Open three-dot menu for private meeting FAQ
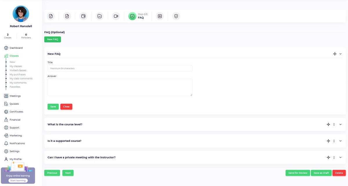 (x=334, y=158)
